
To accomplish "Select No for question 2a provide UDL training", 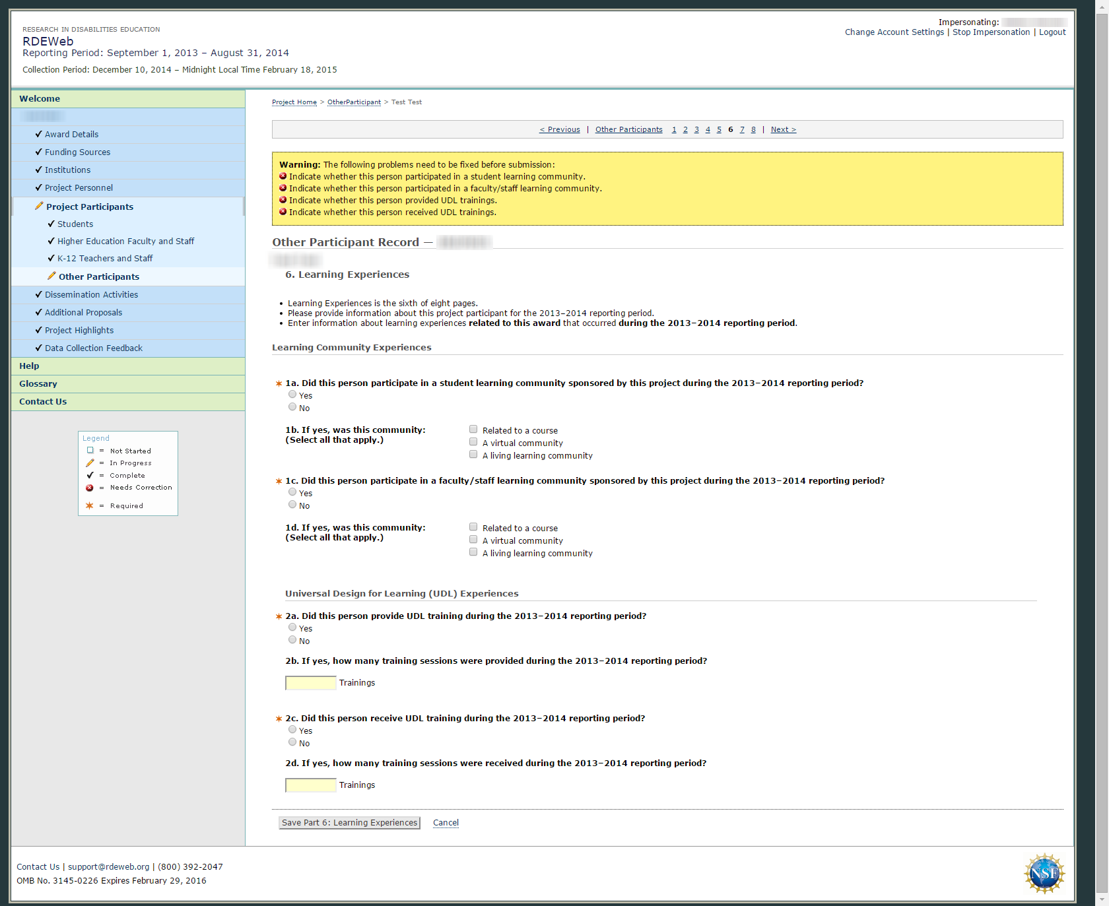I will pos(292,640).
